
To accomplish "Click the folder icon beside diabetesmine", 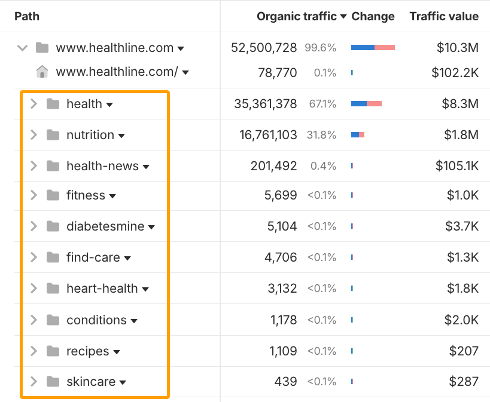I will [52, 226].
